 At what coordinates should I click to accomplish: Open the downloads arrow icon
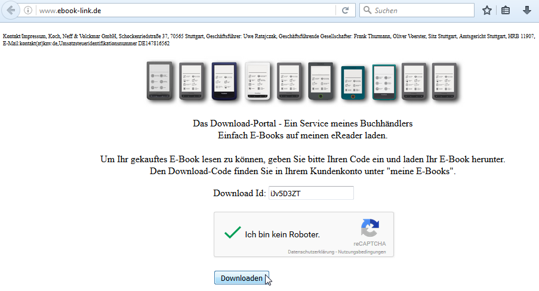(x=526, y=10)
